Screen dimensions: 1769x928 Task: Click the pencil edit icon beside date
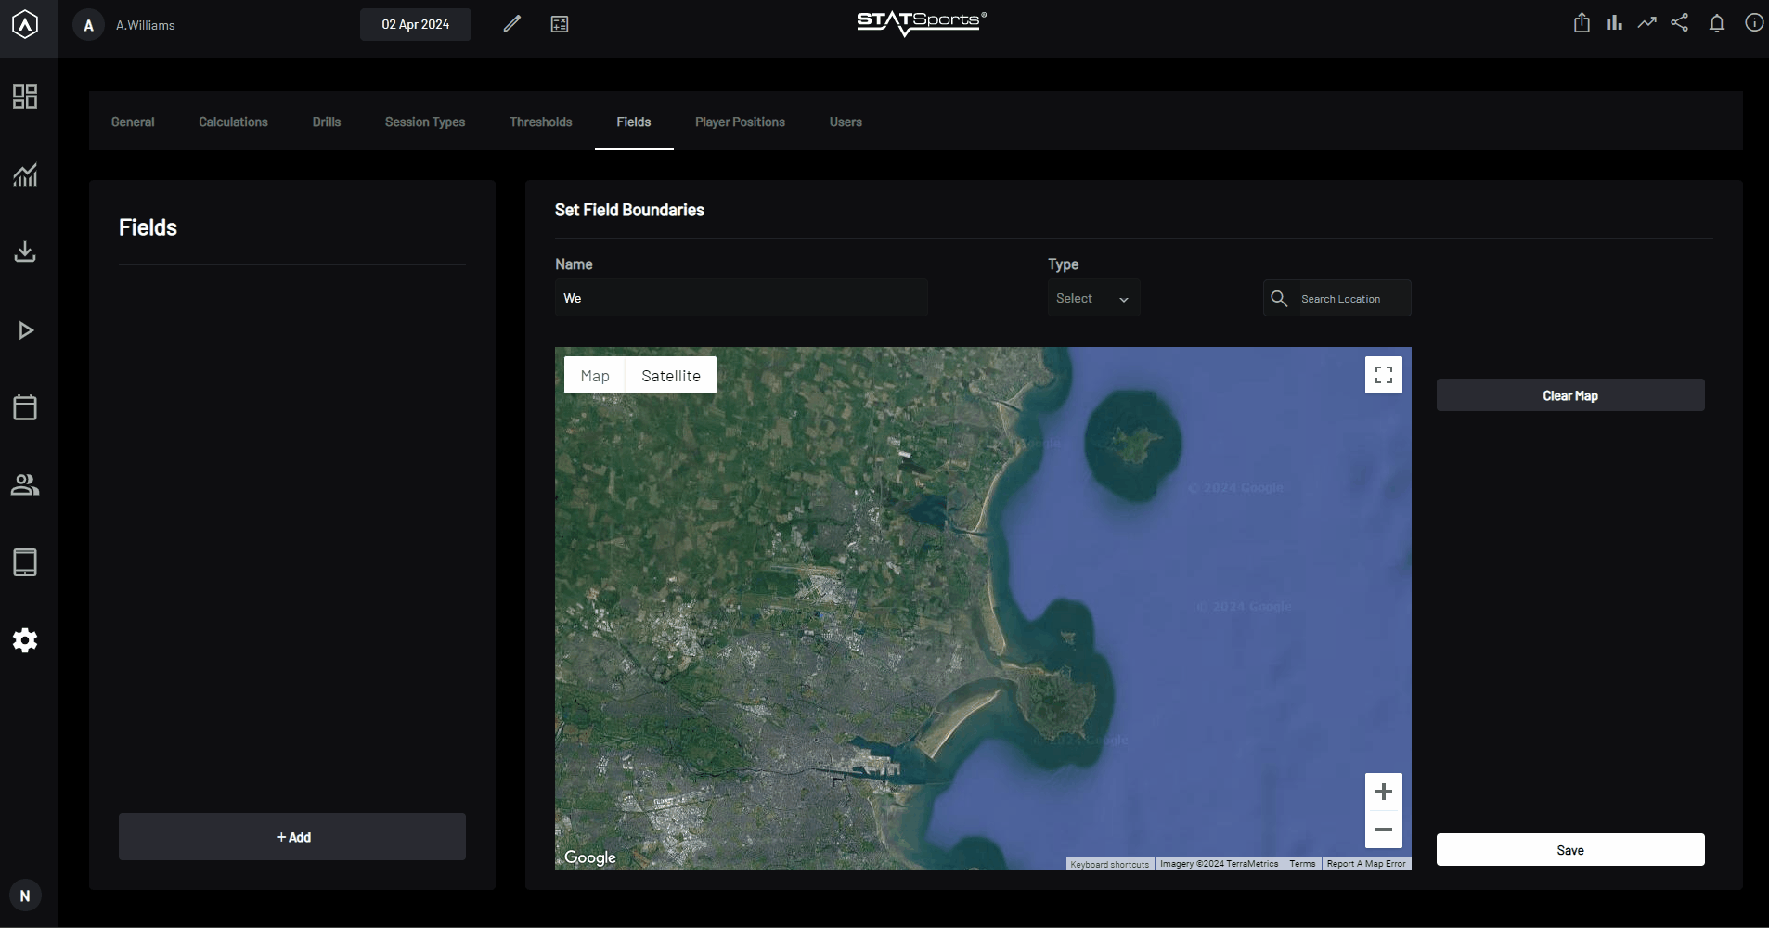coord(512,24)
